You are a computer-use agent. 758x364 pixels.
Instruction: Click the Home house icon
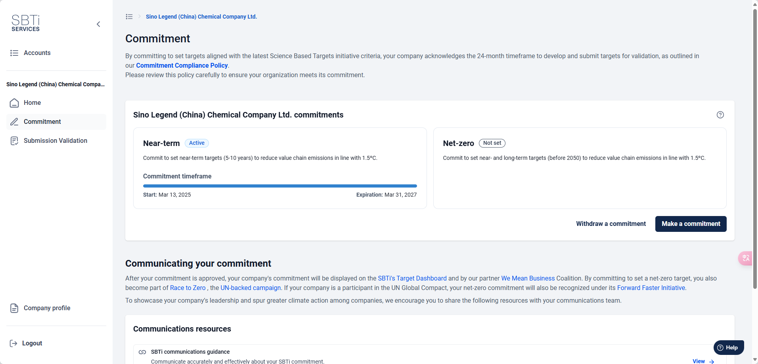click(14, 103)
